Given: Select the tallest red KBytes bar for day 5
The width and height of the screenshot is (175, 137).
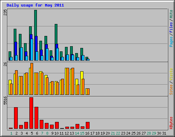Looking at the screenshot, I should [x=31, y=113].
